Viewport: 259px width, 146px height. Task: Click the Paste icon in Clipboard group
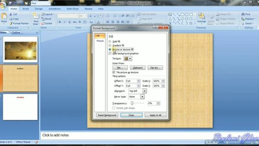click(4, 16)
